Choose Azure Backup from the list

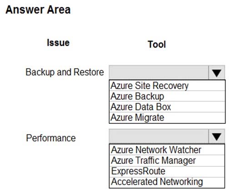click(x=167, y=96)
